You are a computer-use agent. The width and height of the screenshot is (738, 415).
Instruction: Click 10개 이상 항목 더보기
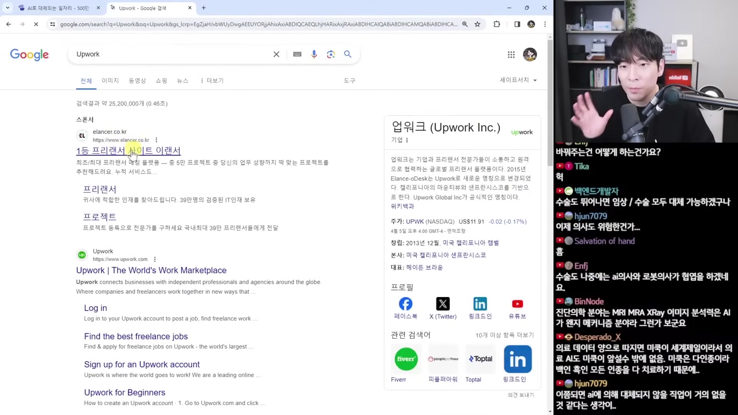click(505, 335)
